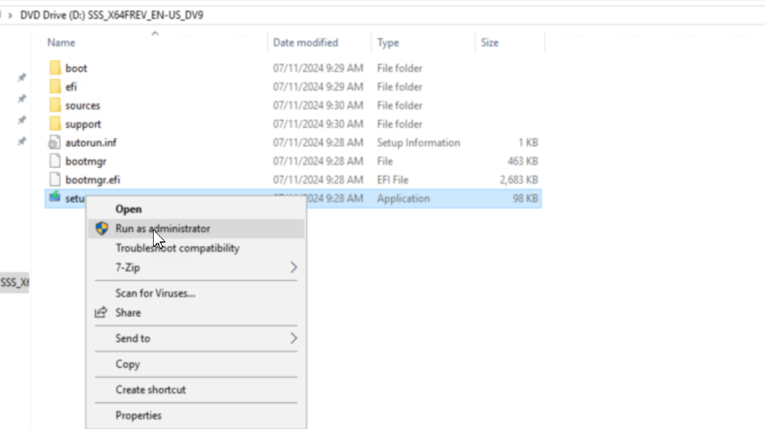Select Scan for Viruses option
Screen dimensions: 765x429
155,294
